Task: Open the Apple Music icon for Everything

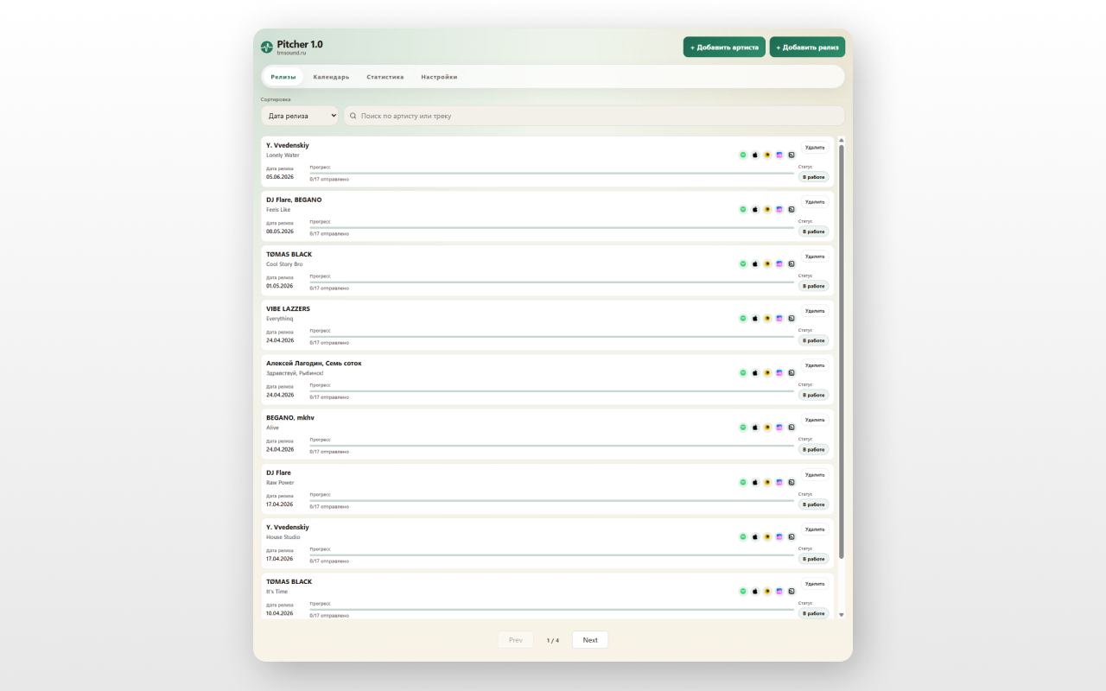Action: tap(754, 318)
